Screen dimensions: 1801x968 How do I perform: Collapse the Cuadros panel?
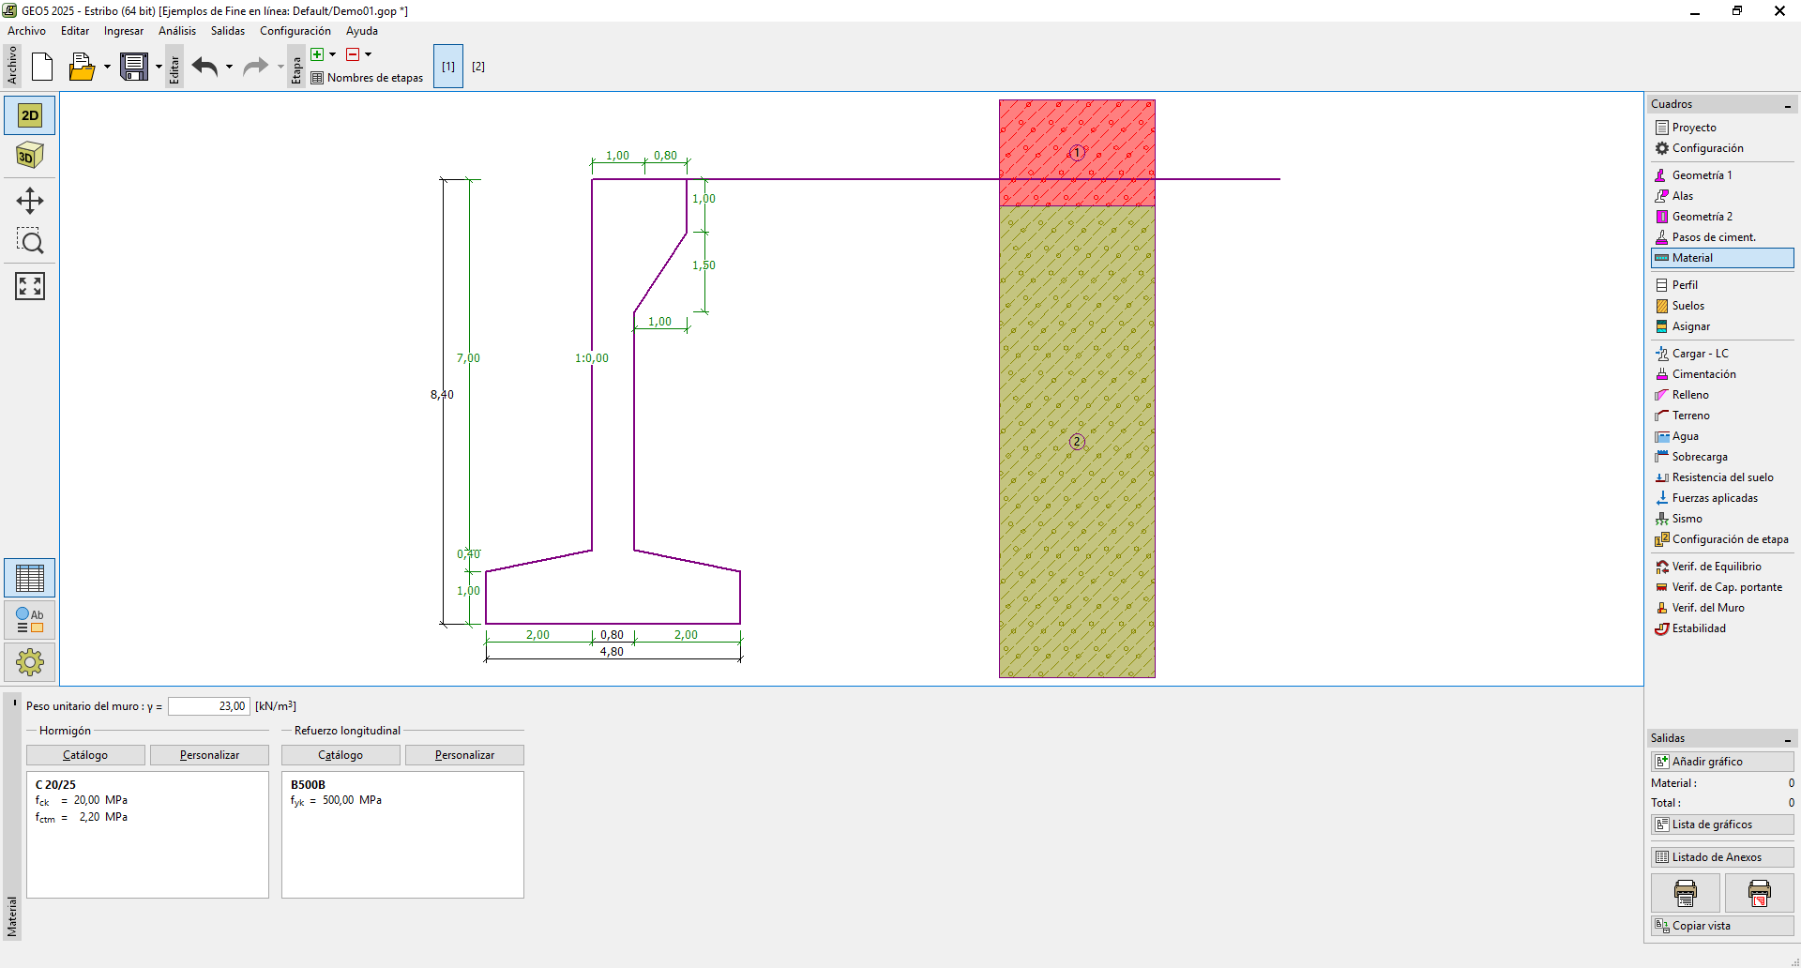[1788, 105]
